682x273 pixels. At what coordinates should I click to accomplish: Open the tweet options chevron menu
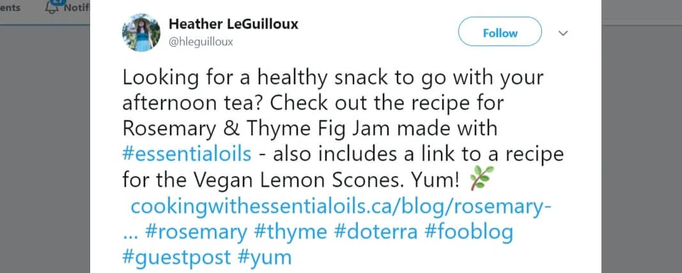(563, 33)
